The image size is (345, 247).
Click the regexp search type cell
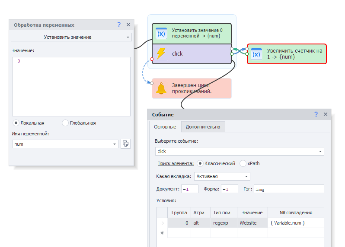[x=224, y=223]
